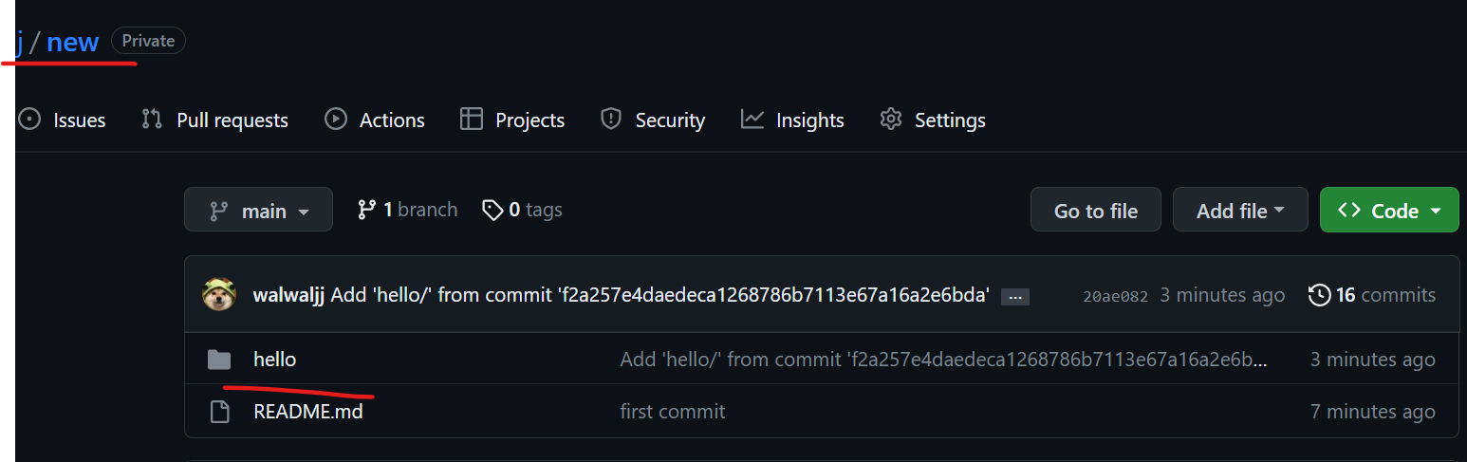The height and width of the screenshot is (462, 1467).
Task: Click the pull request icon
Action: click(152, 120)
